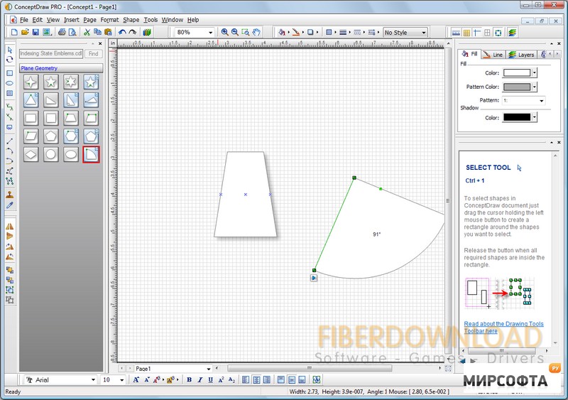The image size is (568, 400).
Task: Select the Zoom to area tool
Action: [x=245, y=32]
